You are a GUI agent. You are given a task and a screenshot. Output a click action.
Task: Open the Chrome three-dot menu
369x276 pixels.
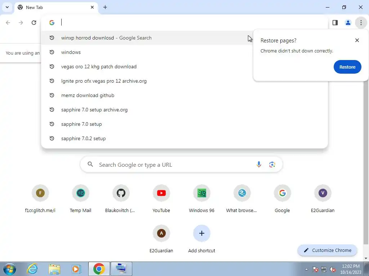pos(361,23)
